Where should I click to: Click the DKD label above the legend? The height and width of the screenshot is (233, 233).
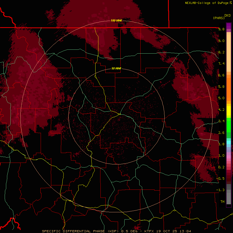click(x=227, y=16)
